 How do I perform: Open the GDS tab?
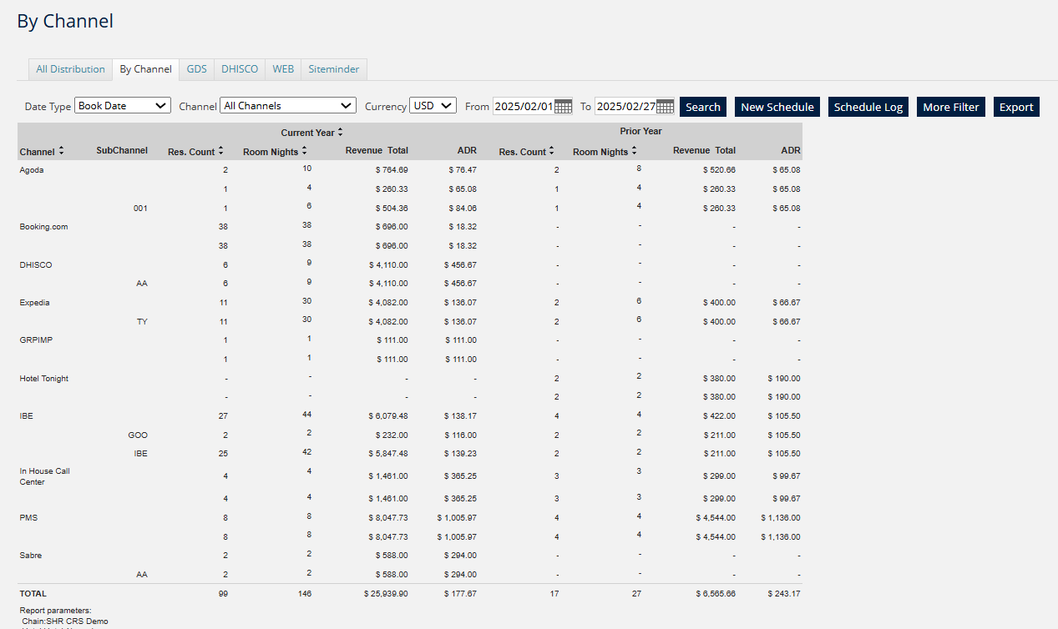(x=197, y=69)
